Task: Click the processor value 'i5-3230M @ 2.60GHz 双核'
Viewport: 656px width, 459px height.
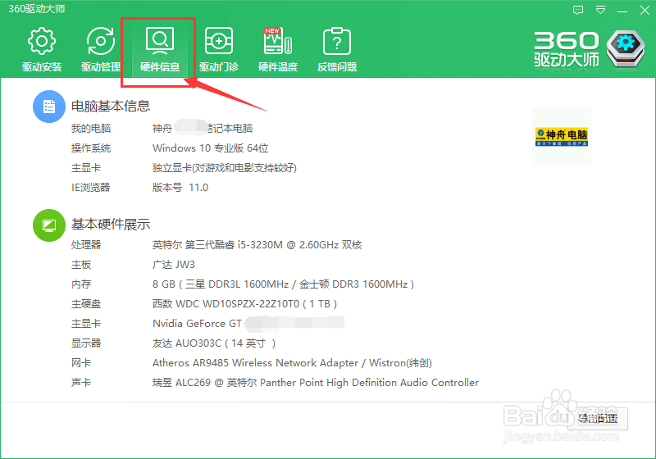Action: click(x=299, y=244)
